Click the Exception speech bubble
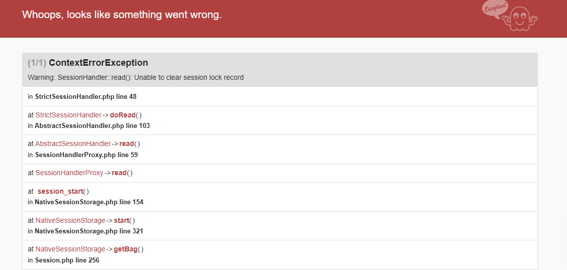The image size is (567, 270). [494, 9]
